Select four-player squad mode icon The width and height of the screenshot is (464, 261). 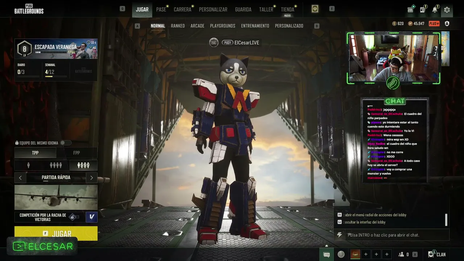[56, 165]
